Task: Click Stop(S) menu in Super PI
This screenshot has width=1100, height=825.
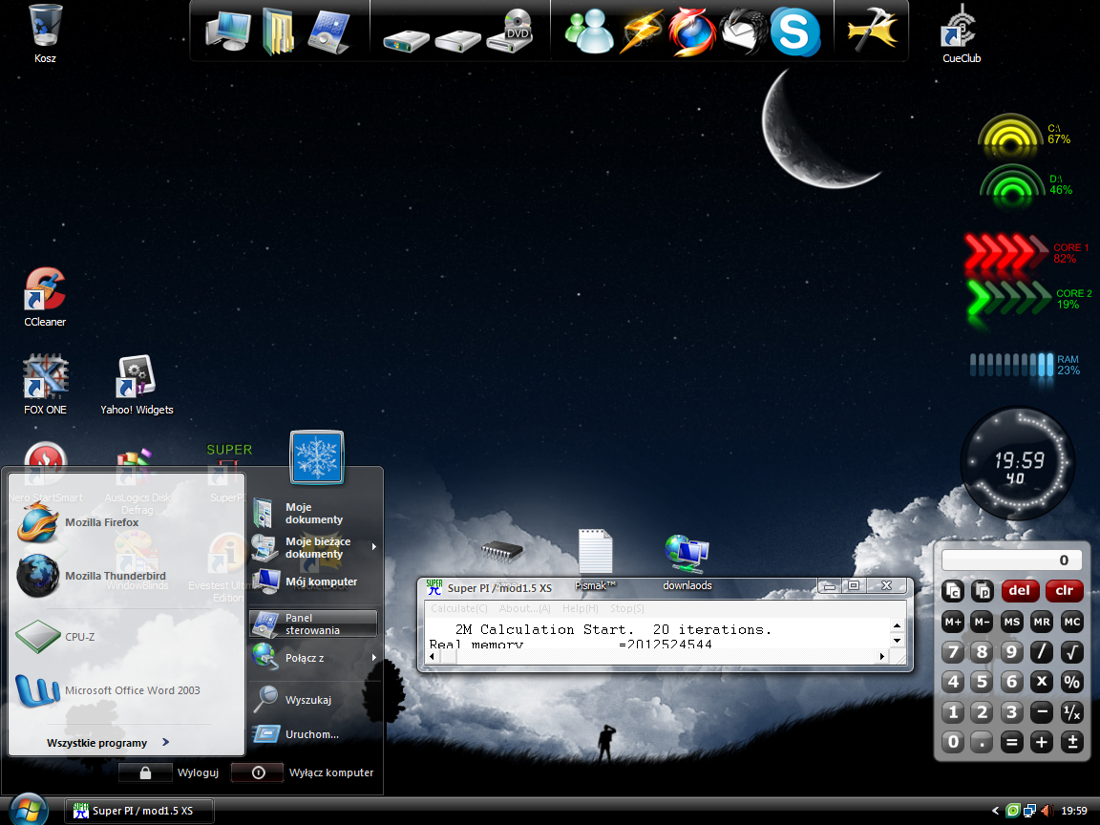Action: coord(626,608)
